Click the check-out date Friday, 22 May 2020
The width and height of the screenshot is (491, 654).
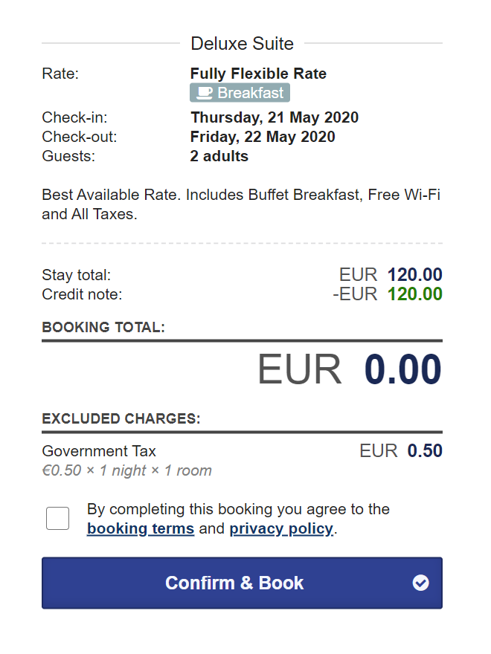[x=263, y=137]
